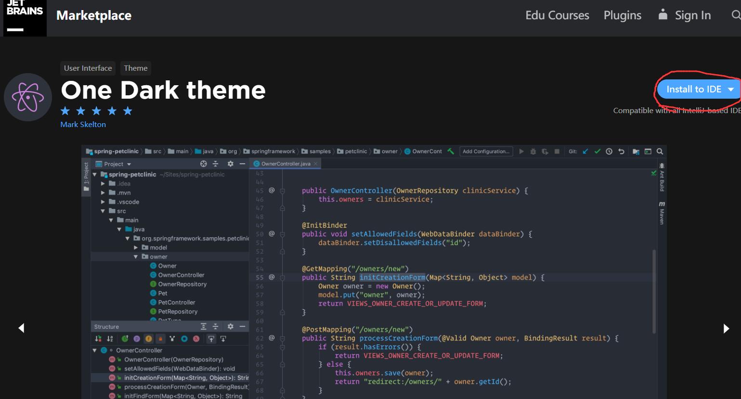This screenshot has width=741, height=399.
Task: Open the Plugins menu item
Action: [x=623, y=15]
